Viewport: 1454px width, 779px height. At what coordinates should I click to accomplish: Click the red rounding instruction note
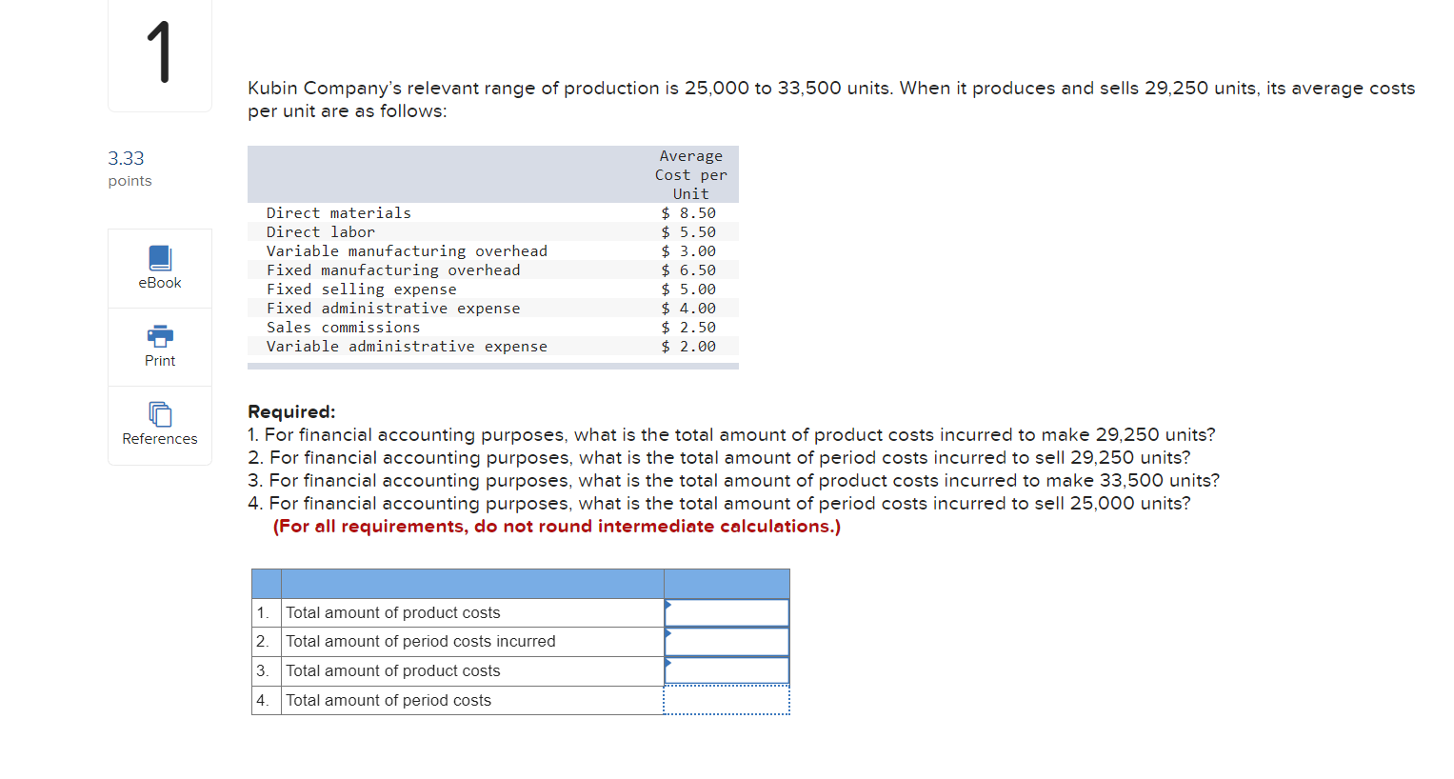point(557,527)
